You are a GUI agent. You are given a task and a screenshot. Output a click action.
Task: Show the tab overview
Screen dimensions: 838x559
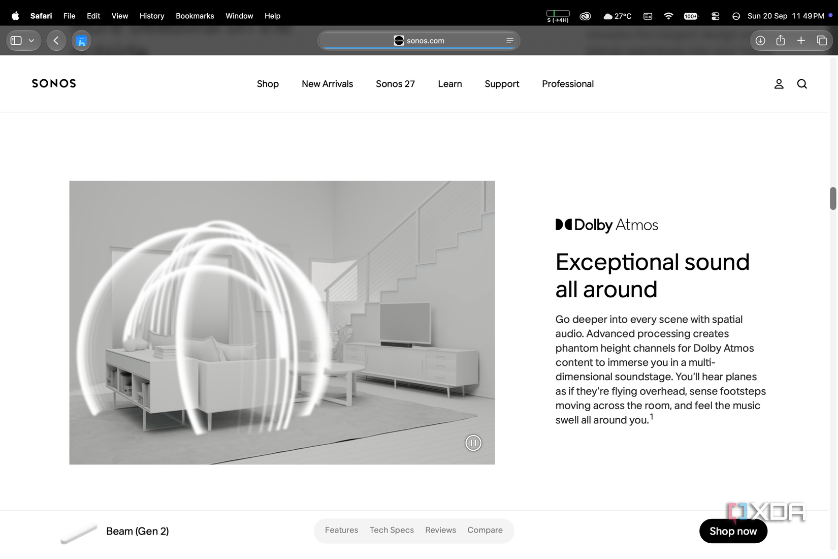pos(822,41)
